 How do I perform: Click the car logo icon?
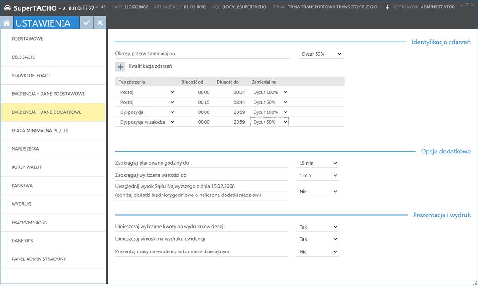(x=7, y=7)
